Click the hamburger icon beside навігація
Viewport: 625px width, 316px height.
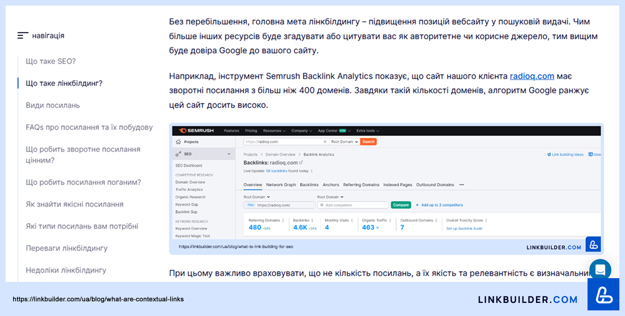coord(23,36)
